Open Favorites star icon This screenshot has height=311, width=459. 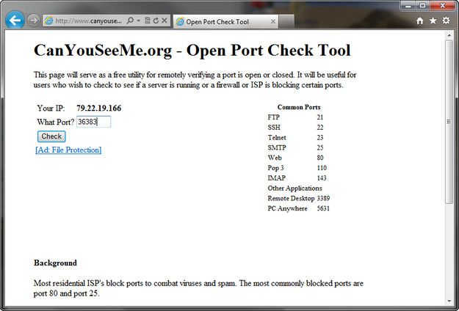coord(433,21)
